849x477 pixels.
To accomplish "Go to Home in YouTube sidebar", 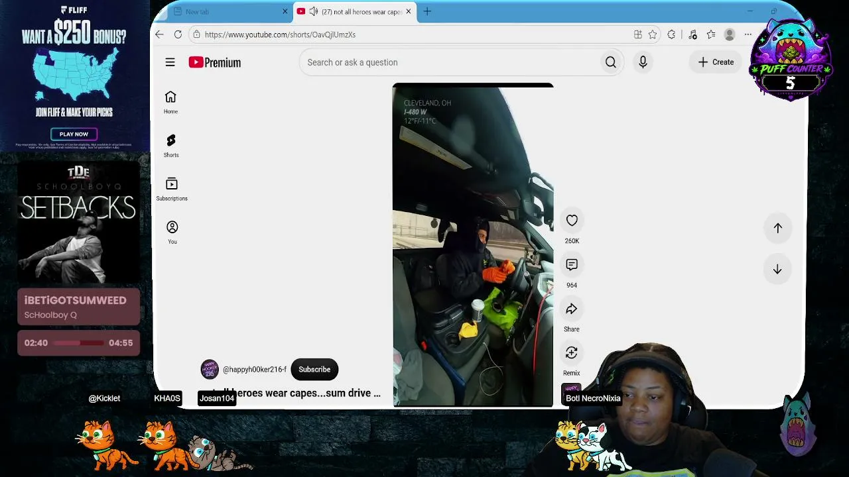I will 170,102.
